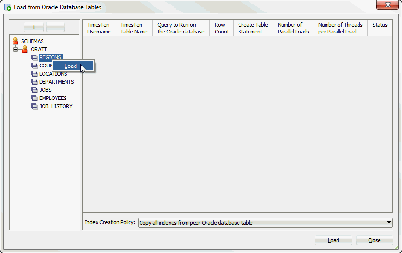Click Number of Threads per Parallel Load header
402x253 pixels.
tap(340, 28)
